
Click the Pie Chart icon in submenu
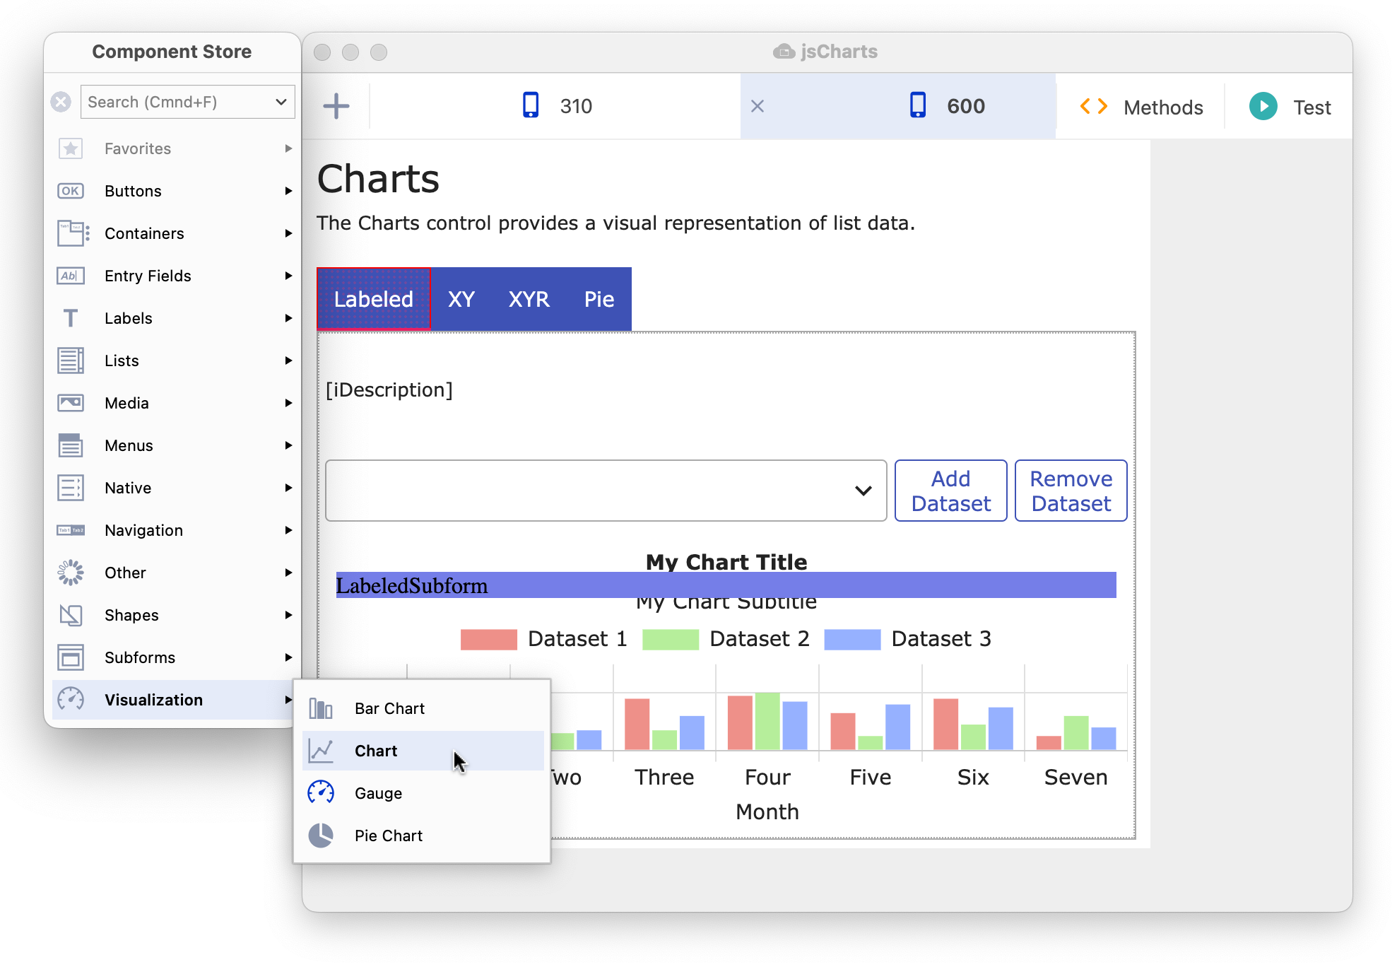point(321,836)
